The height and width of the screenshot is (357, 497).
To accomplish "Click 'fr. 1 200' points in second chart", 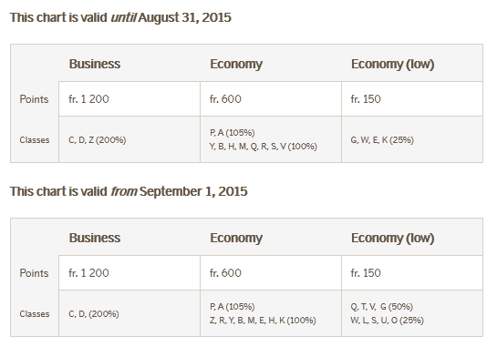I will click(88, 273).
